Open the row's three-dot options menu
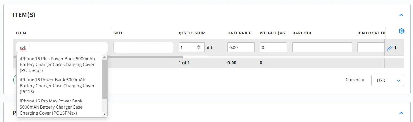The height and width of the screenshot is (122, 413). click(395, 47)
